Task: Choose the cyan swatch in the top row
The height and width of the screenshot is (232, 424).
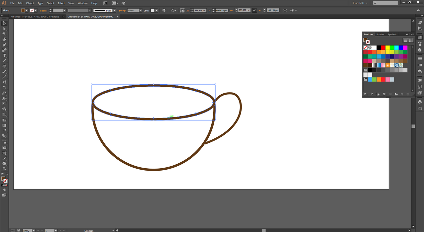Action: pos(397,48)
